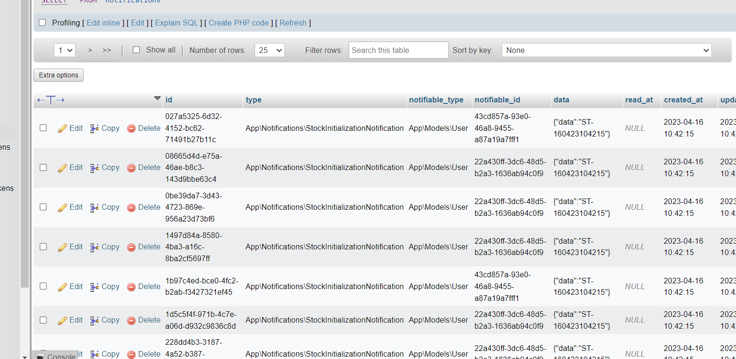Open the Number of rows dropdown
Image resolution: width=736 pixels, height=359 pixels.
270,50
